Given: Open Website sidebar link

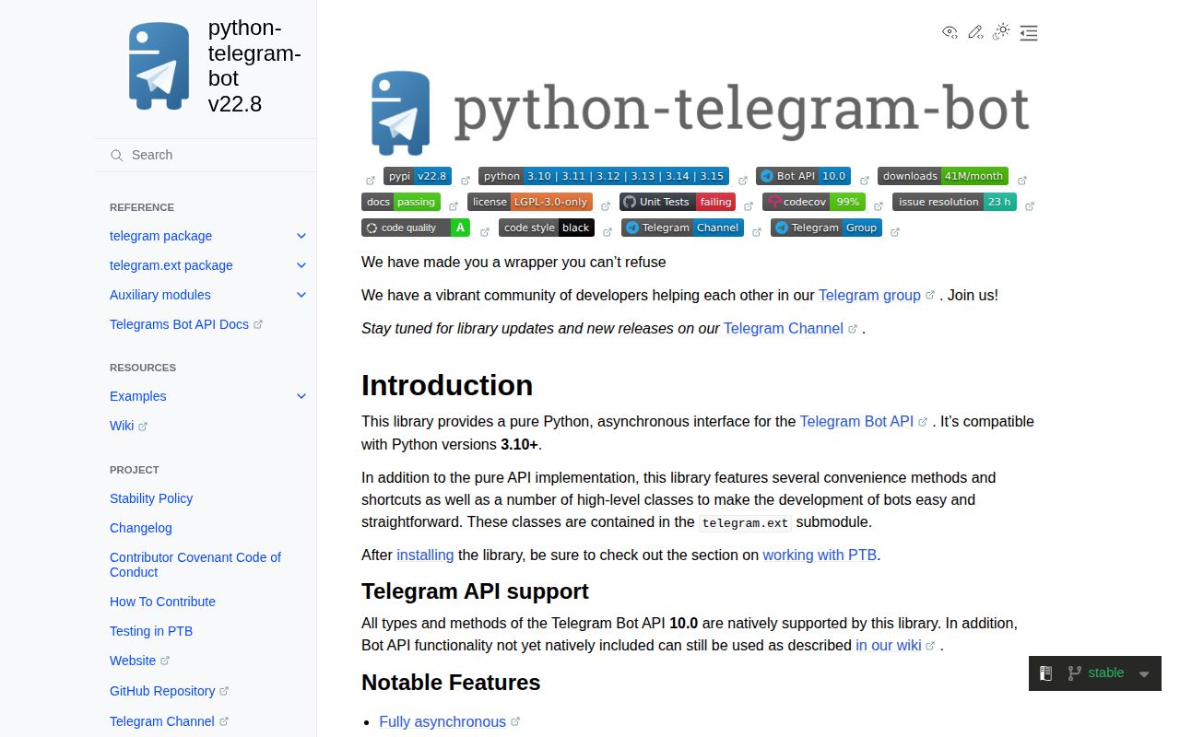Looking at the screenshot, I should [x=139, y=661].
